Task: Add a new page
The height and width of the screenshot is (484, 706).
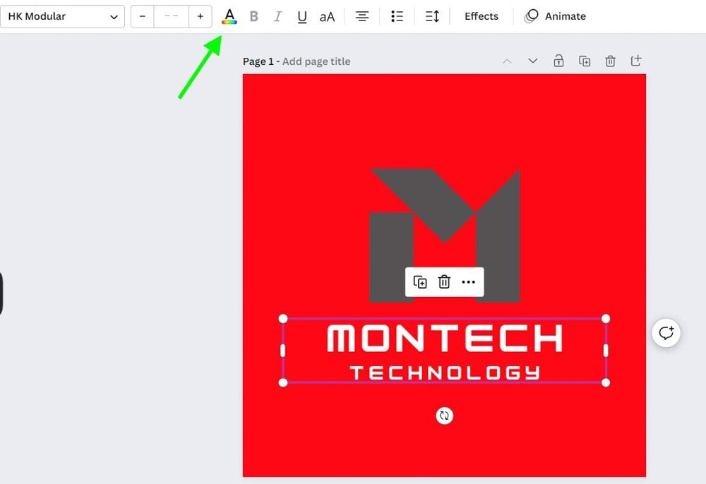Action: point(636,61)
